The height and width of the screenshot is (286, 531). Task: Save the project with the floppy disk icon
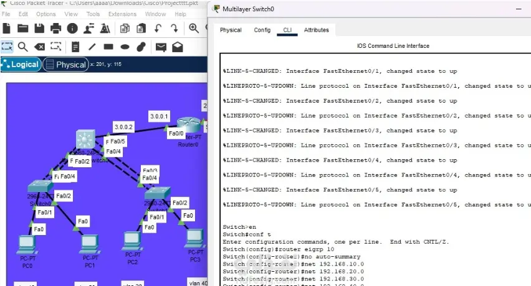pos(39,29)
